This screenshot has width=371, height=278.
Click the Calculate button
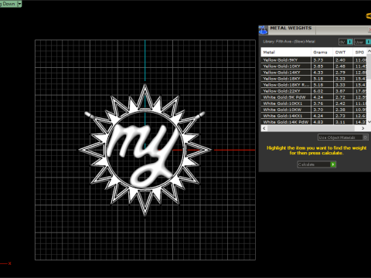click(317, 164)
